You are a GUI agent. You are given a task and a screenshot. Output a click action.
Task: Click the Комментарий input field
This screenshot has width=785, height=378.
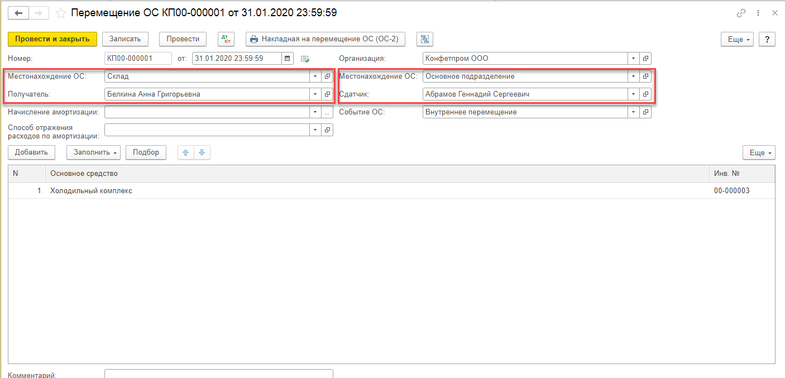point(218,374)
